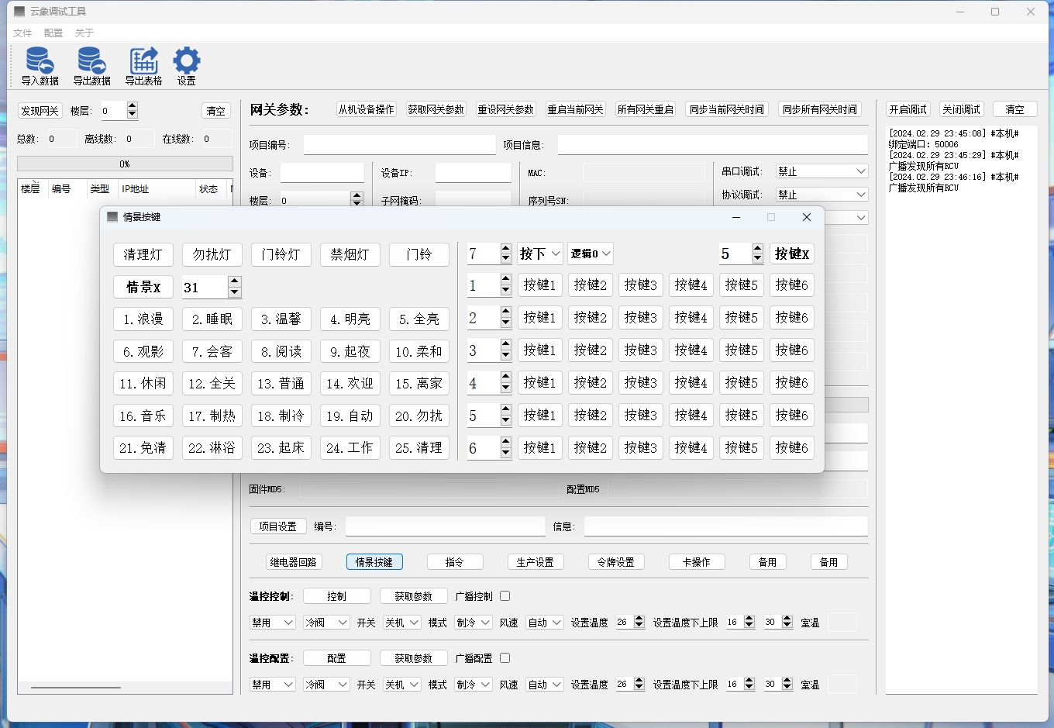Click the 0% progress bar
Screen dimensions: 1054x728
point(125,164)
